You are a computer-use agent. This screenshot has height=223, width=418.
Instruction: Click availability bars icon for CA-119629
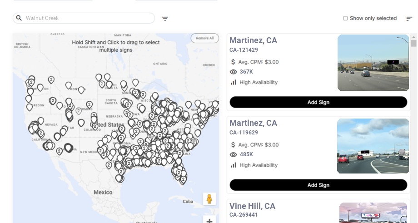pos(234,165)
